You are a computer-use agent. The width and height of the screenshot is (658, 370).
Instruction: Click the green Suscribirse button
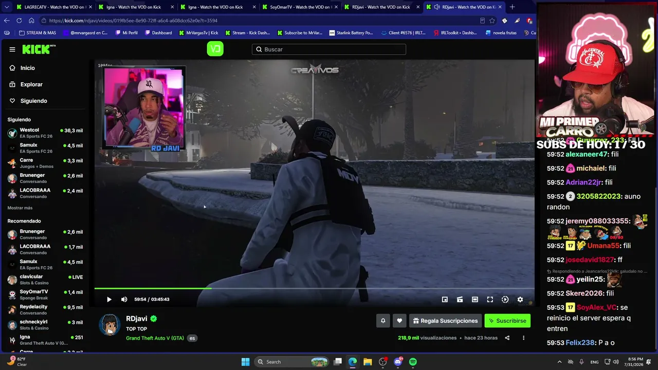click(507, 321)
